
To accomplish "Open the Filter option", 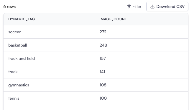I will [x=134, y=6].
